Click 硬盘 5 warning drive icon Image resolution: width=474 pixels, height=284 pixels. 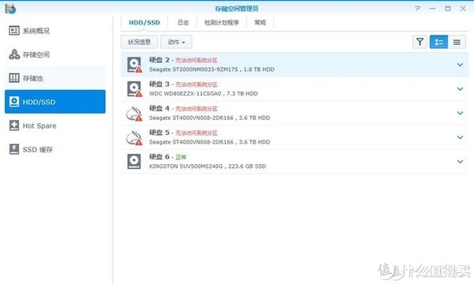tap(134, 137)
